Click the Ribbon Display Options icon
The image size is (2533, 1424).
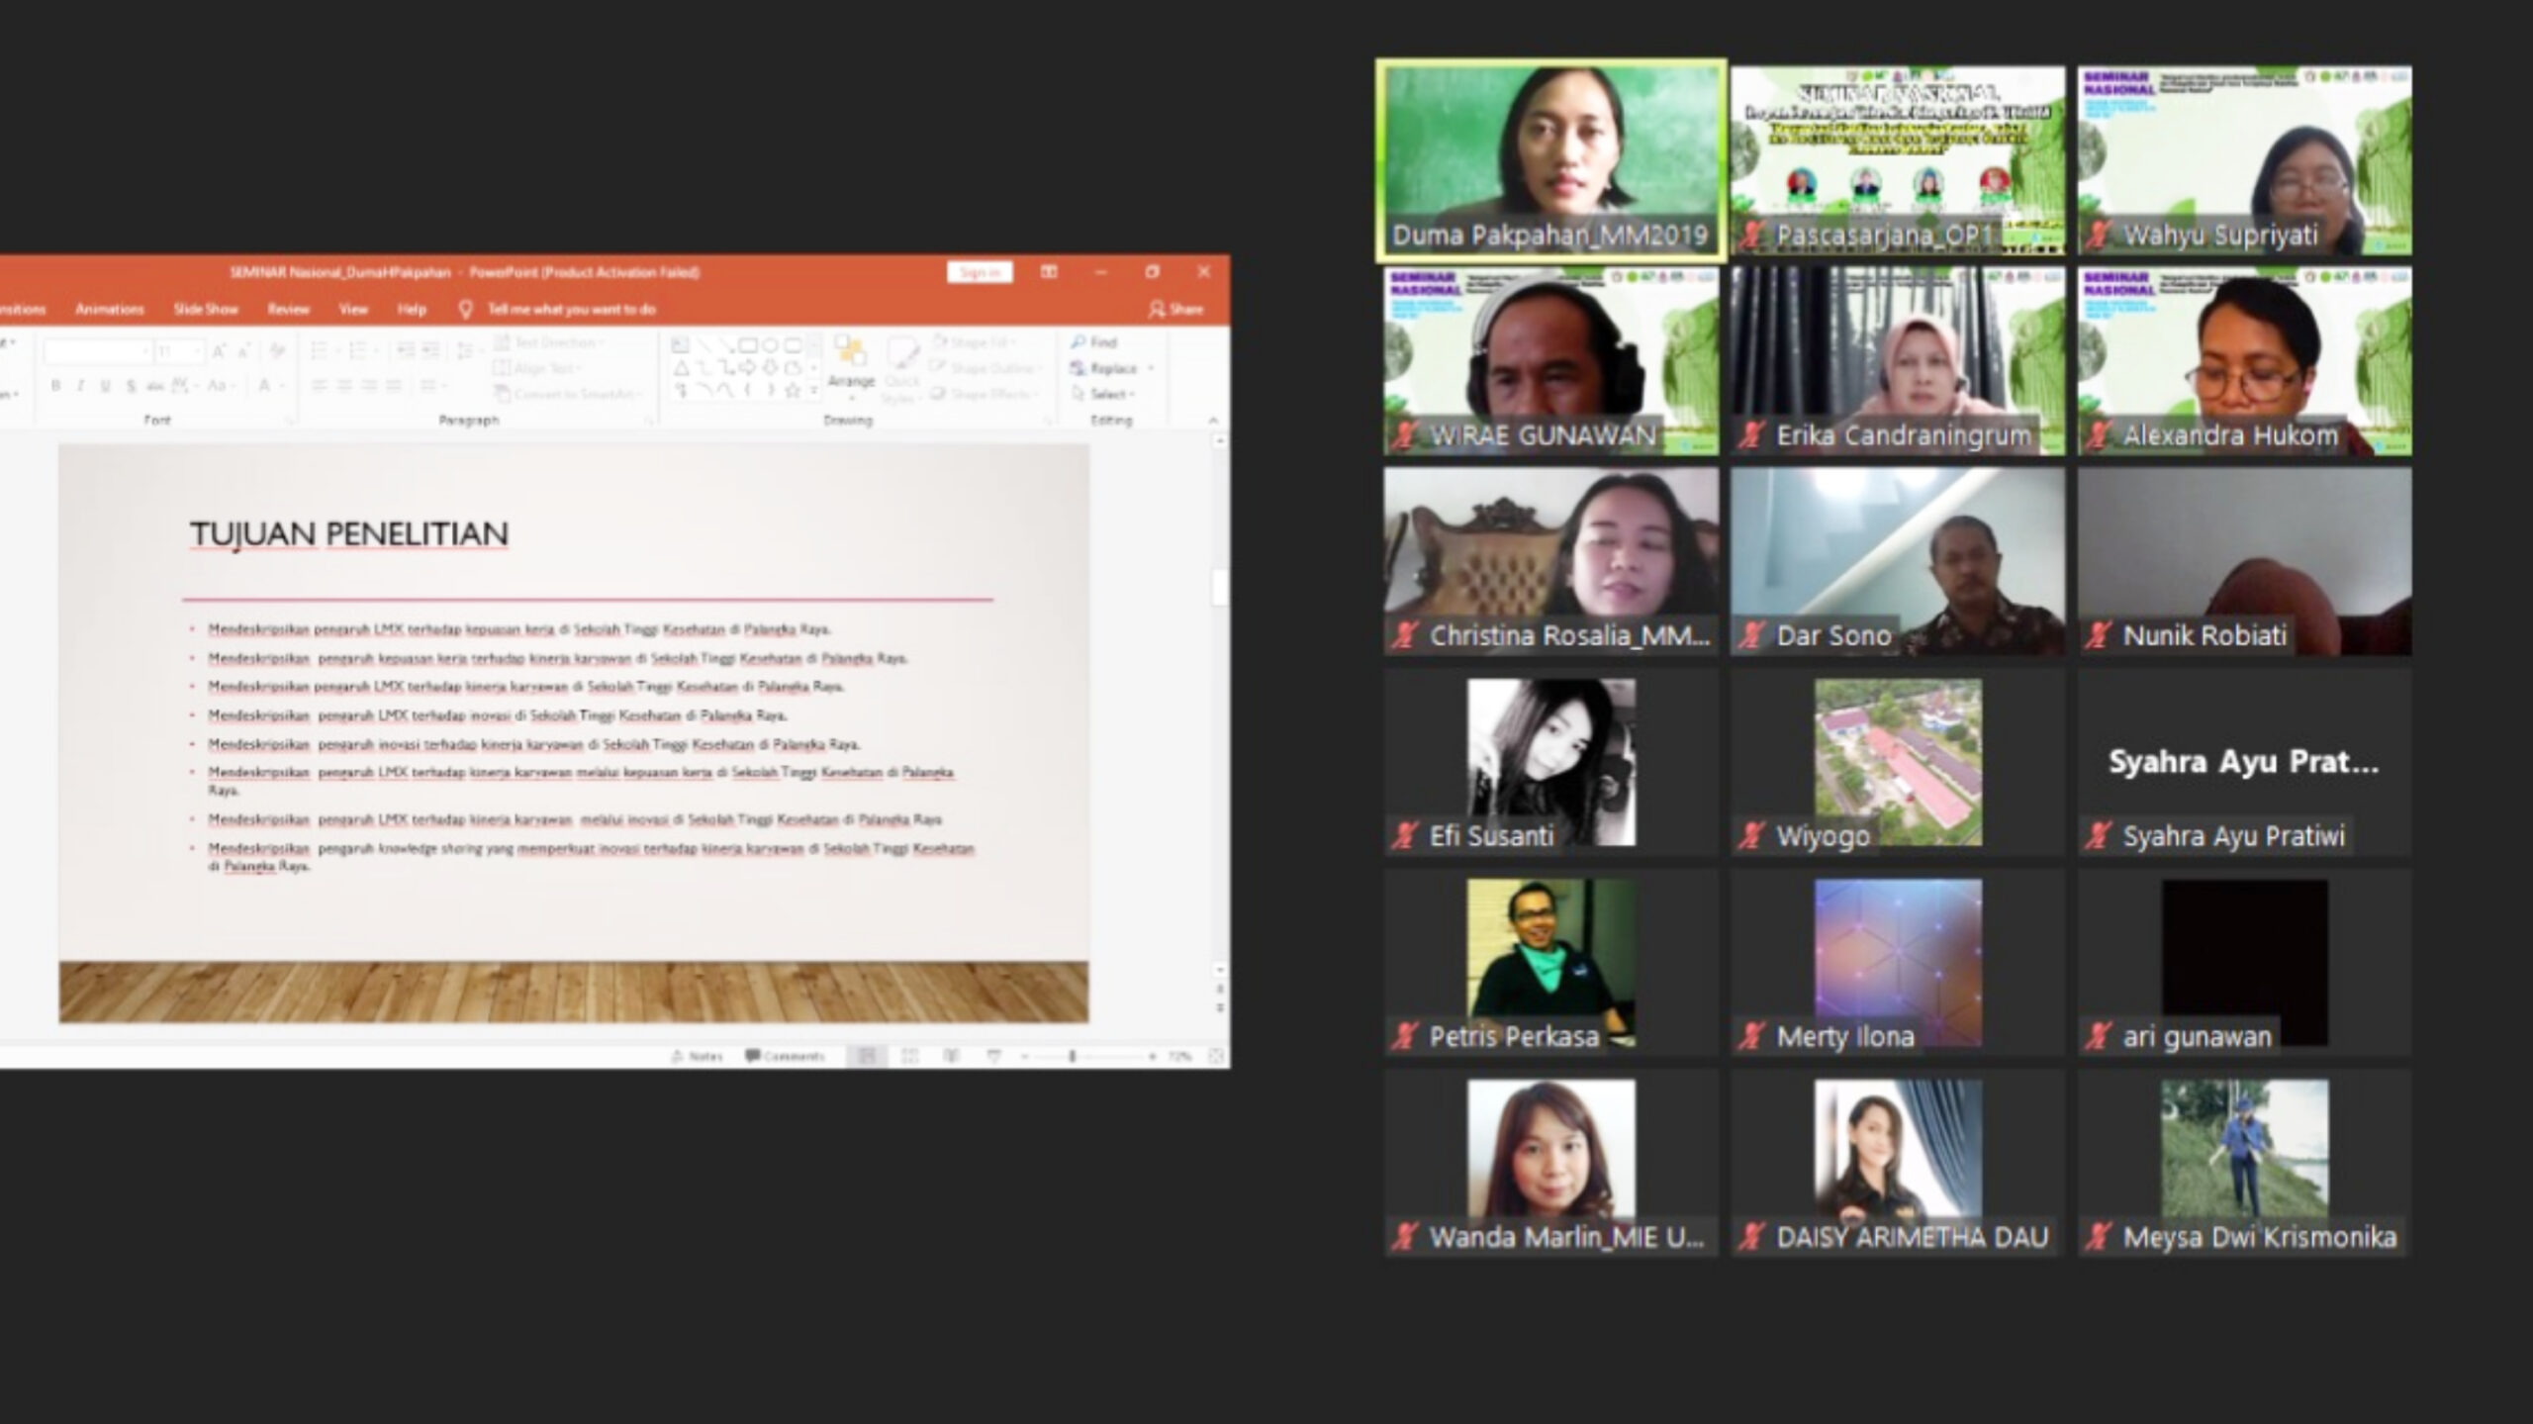tap(1049, 272)
